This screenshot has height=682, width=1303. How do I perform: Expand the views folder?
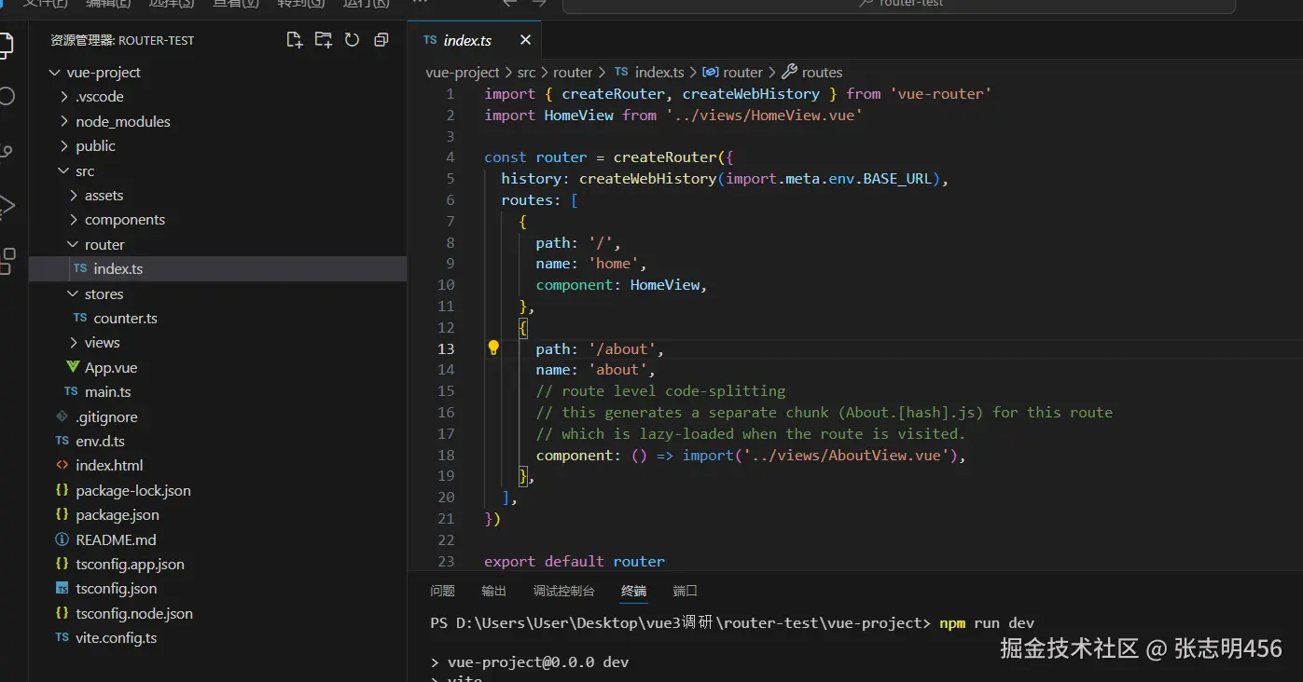102,342
